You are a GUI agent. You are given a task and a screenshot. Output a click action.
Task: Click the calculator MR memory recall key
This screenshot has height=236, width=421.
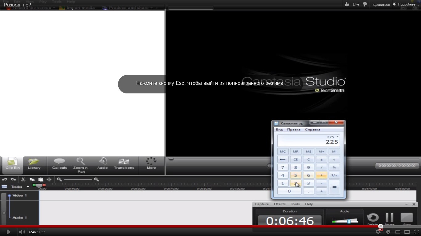coord(296,151)
